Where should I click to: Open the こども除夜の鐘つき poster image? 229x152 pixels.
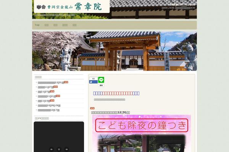pyautogui.click(x=142, y=133)
